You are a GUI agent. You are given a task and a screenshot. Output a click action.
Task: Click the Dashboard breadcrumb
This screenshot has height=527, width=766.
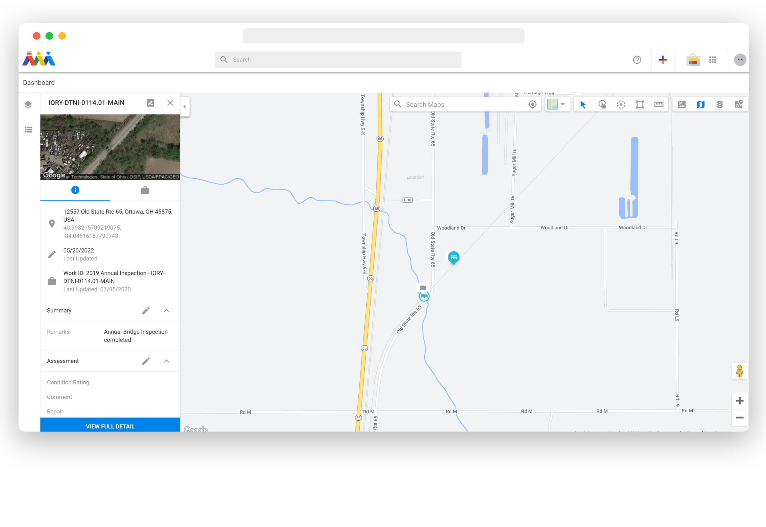(39, 83)
